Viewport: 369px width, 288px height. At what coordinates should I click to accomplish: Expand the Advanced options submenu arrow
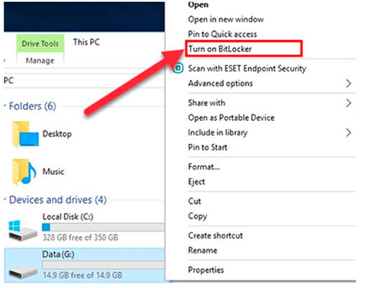(x=348, y=84)
